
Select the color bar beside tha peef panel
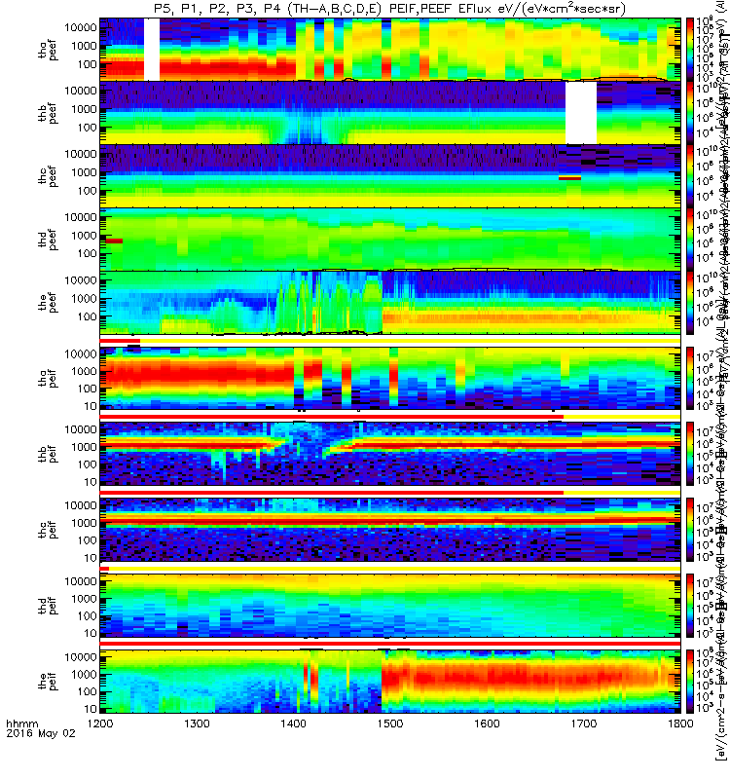pos(690,50)
